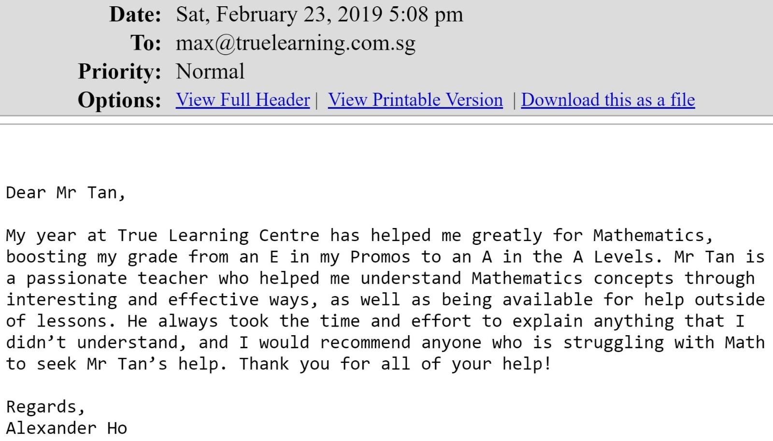
Task: Click the Regards closing line
Action: [45, 407]
